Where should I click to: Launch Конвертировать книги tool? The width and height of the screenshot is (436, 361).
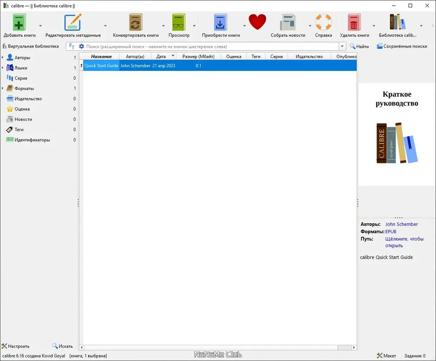coord(136,22)
